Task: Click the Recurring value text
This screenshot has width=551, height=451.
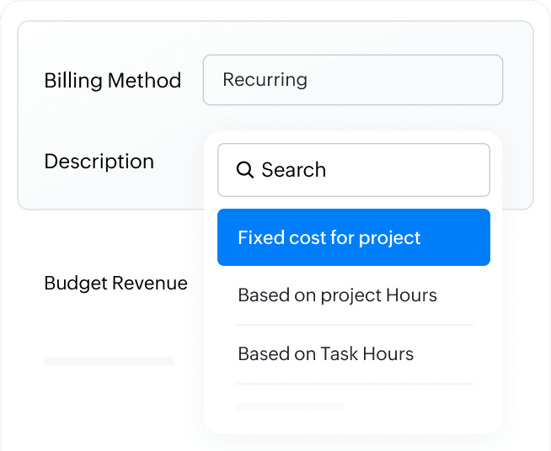Action: (265, 80)
